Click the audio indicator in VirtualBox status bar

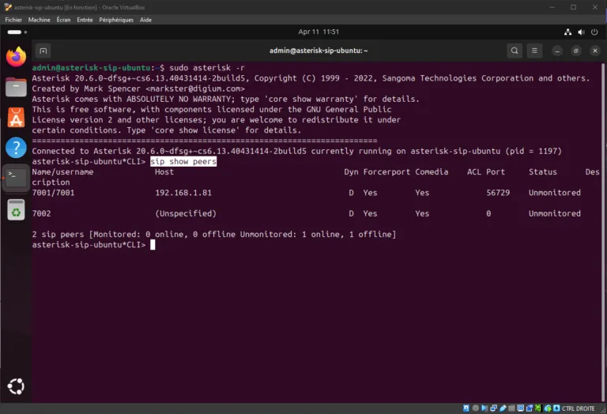484,408
